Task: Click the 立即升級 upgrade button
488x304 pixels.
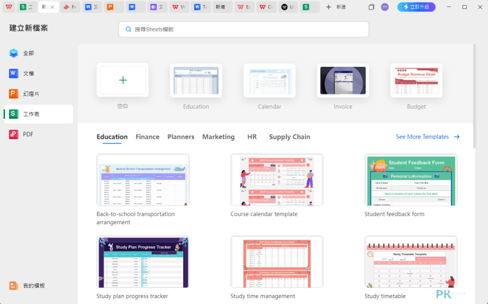Action: click(x=417, y=7)
